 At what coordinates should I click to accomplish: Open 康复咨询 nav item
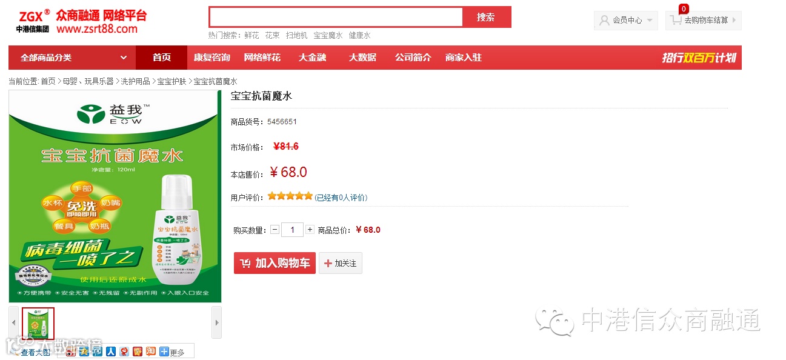212,58
